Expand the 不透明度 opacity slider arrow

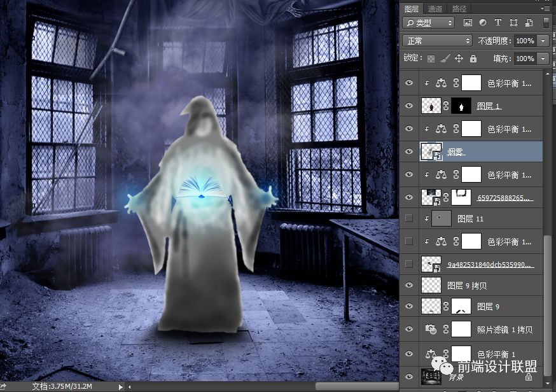[543, 41]
